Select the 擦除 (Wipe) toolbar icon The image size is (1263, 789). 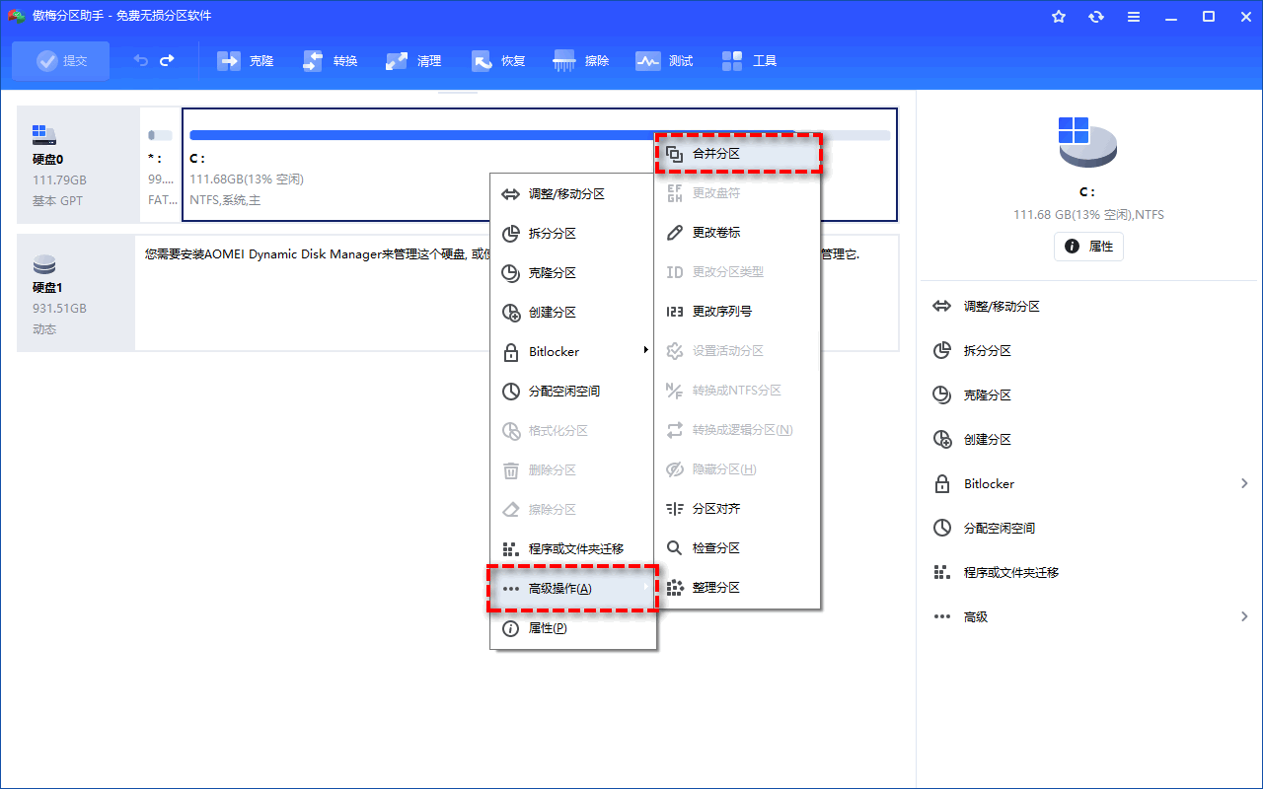tap(581, 60)
